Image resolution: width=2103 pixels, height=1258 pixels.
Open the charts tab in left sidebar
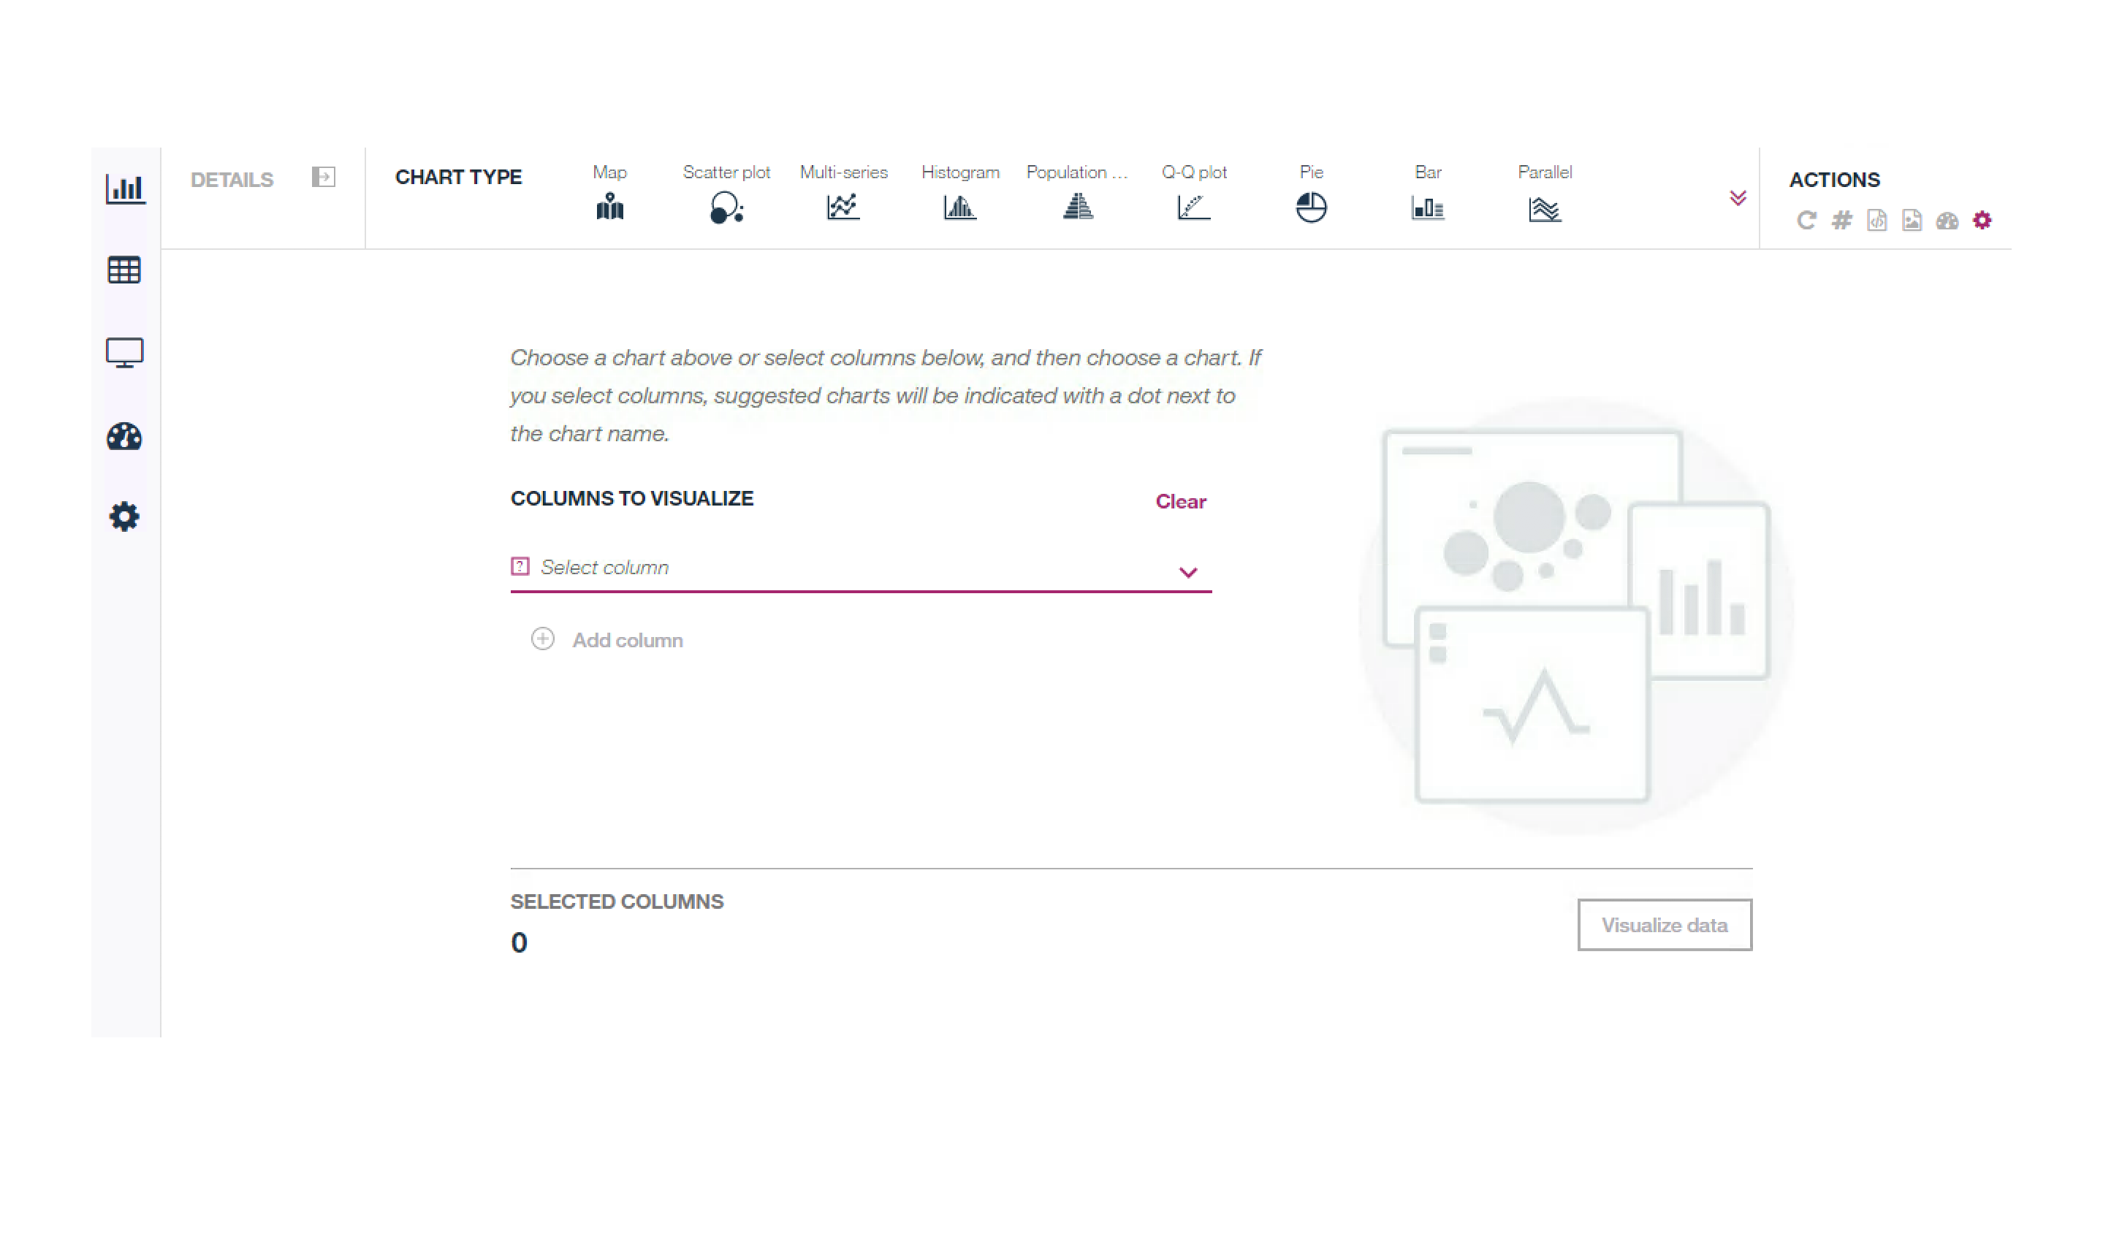tap(126, 188)
